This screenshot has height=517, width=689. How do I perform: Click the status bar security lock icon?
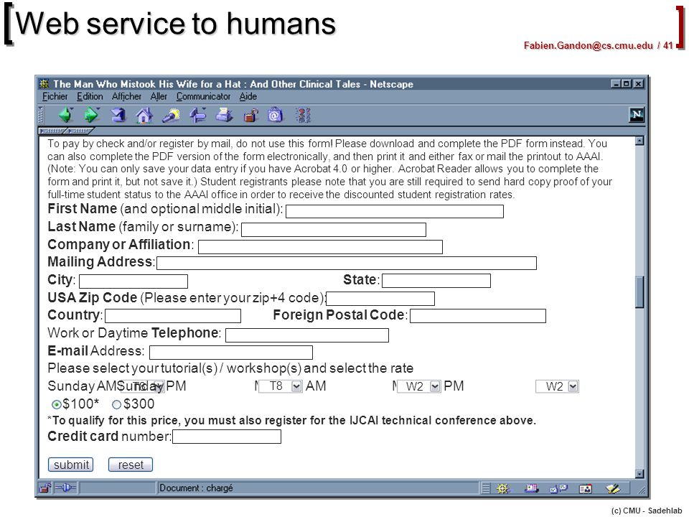pos(44,488)
